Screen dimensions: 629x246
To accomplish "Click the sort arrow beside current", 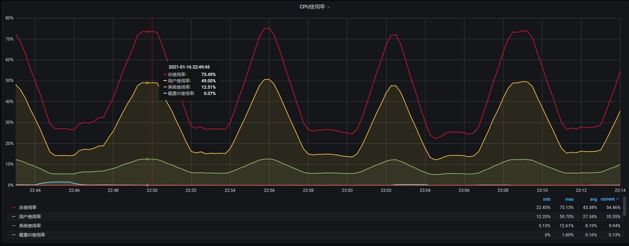I will 618,199.
